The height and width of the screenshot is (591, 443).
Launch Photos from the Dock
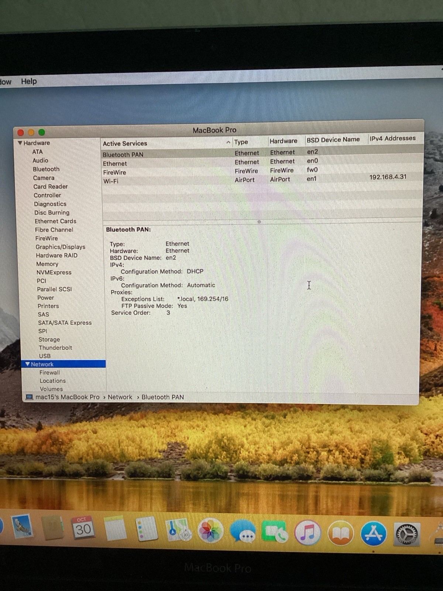pos(210,531)
